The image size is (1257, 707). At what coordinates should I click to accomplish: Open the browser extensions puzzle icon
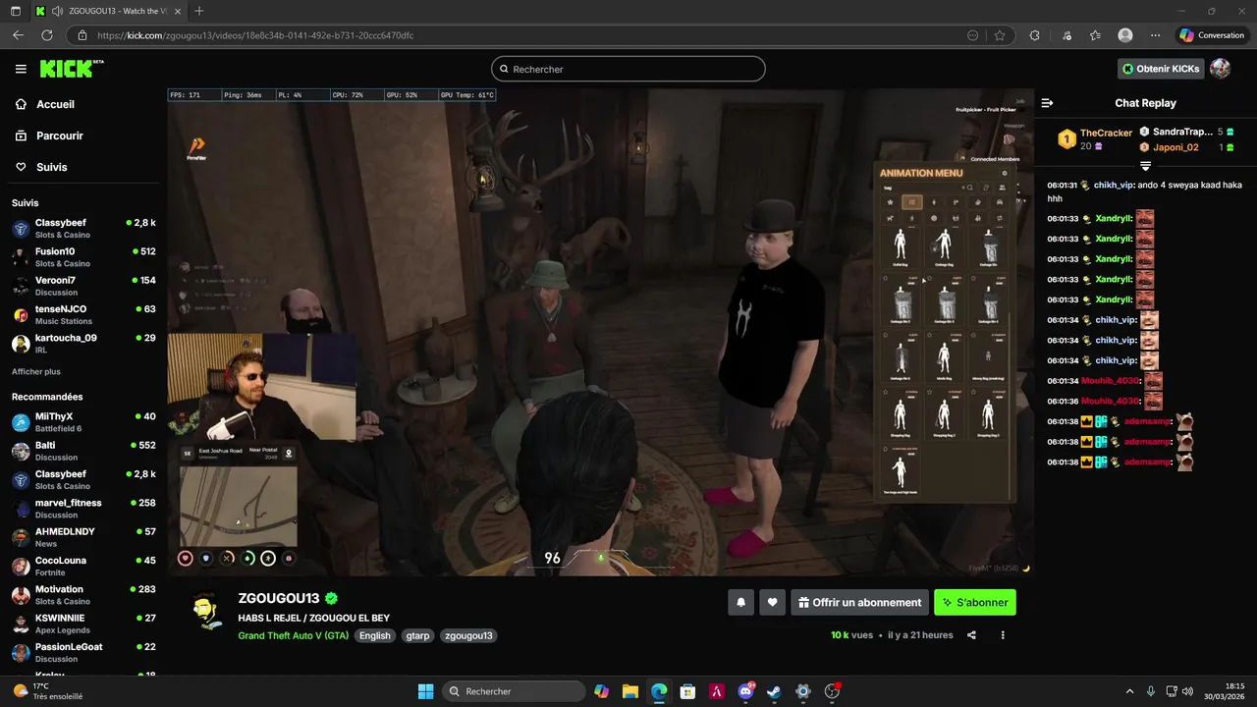click(1034, 35)
